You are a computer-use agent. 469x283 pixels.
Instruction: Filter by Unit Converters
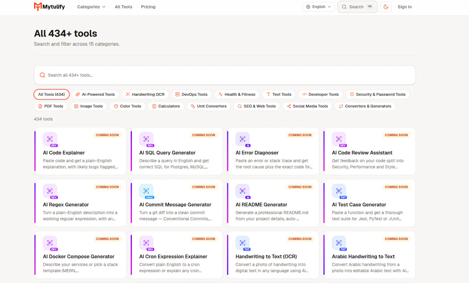(x=209, y=106)
